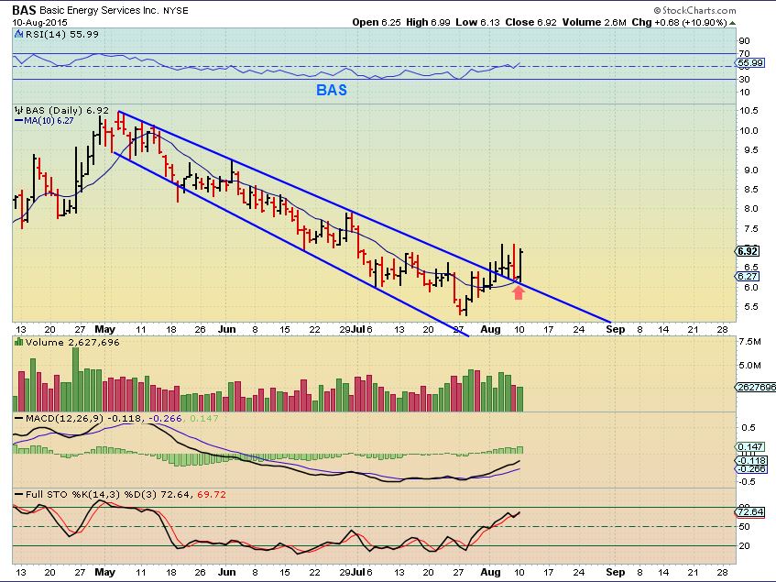Viewport: 776px width, 582px height.
Task: Click the Sep label on price panel date axis
Action: coord(616,329)
